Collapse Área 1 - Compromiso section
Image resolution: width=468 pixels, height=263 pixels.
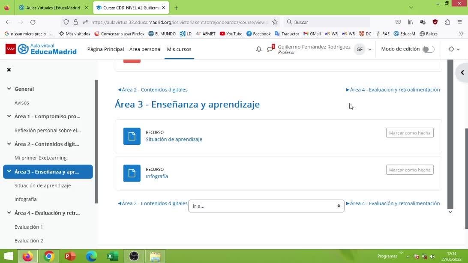[x=9, y=116]
